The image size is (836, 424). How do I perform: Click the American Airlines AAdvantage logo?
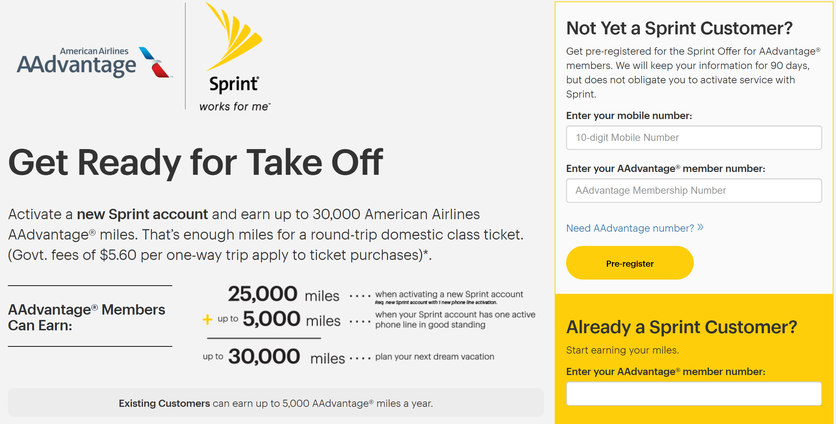95,63
